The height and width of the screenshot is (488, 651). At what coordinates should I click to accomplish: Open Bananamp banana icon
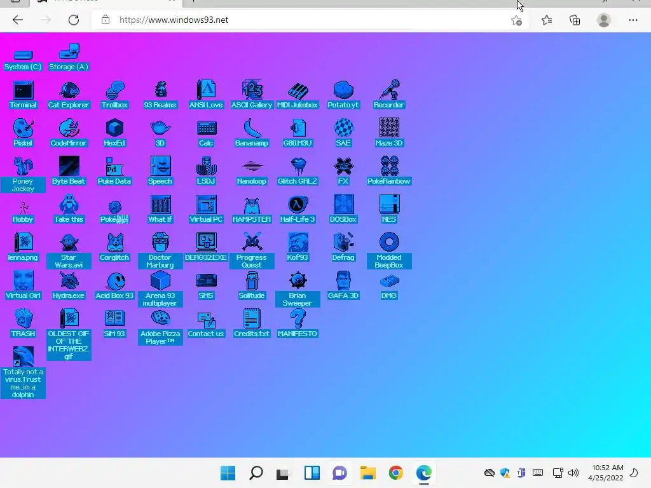pos(252,133)
